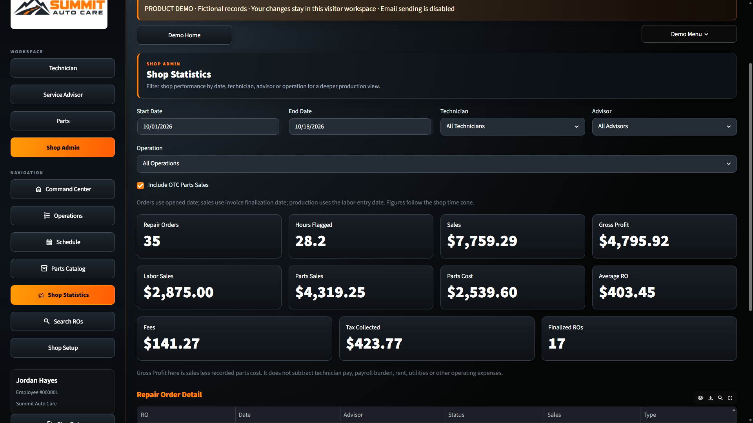The image size is (753, 423).
Task: Click the Finalized ROs value 17
Action: (x=557, y=343)
